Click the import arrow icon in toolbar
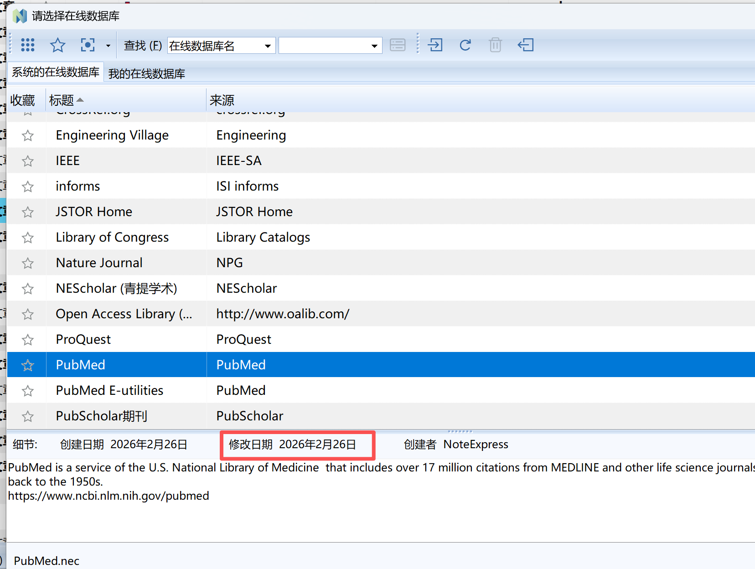This screenshot has width=755, height=569. pos(435,45)
